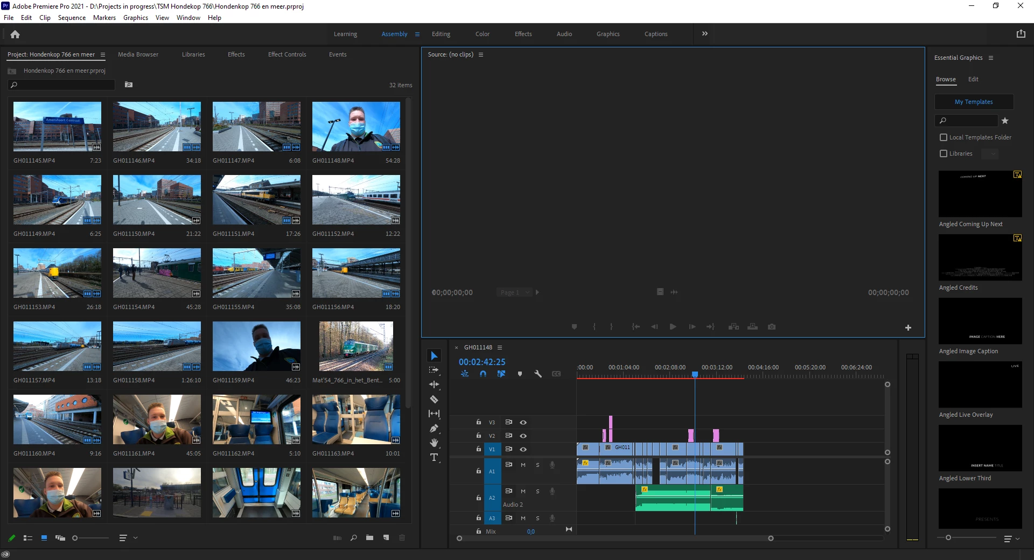Switch to Editing workspace
This screenshot has height=560, width=1034.
click(x=441, y=34)
